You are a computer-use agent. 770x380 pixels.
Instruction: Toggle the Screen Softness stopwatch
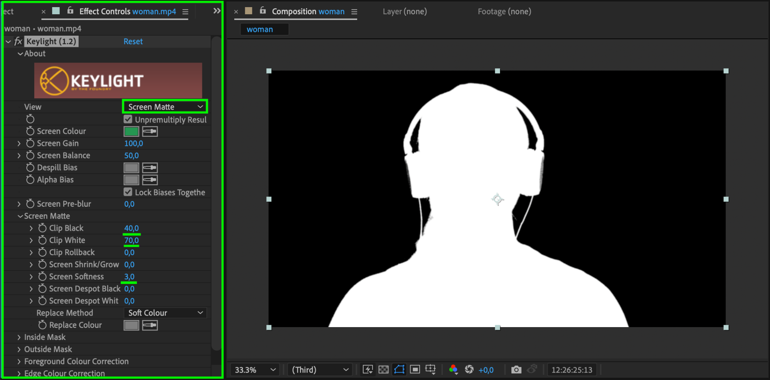click(x=42, y=276)
